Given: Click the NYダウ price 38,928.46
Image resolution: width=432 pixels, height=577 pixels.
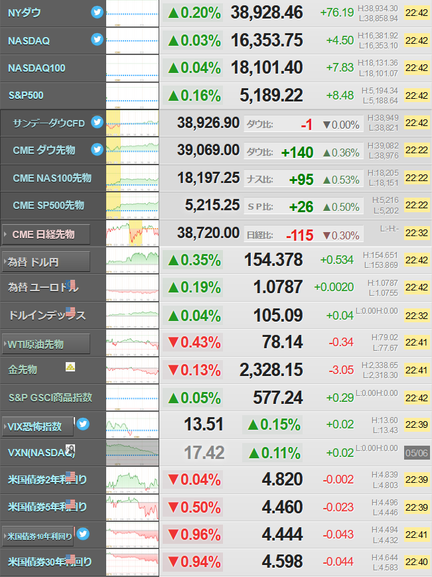Looking at the screenshot, I should [x=267, y=13].
